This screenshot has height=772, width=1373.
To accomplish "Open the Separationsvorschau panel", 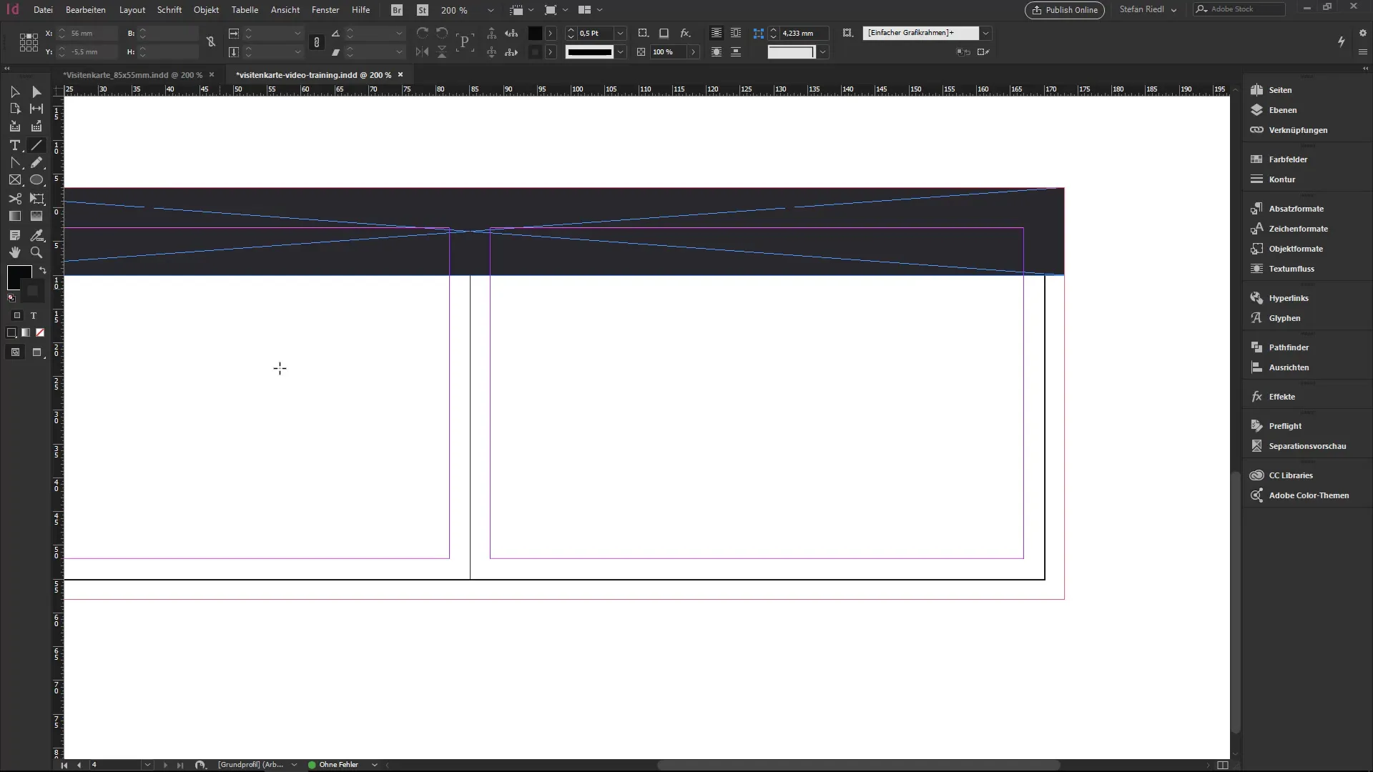I will (x=1307, y=446).
